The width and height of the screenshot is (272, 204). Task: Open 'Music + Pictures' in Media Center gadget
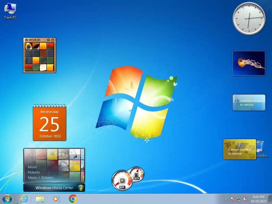(x=41, y=178)
